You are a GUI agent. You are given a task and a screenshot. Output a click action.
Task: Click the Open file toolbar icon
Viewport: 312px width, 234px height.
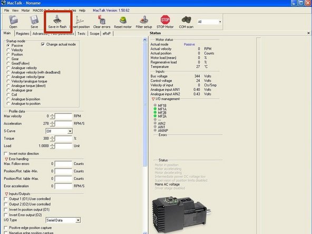(13, 22)
